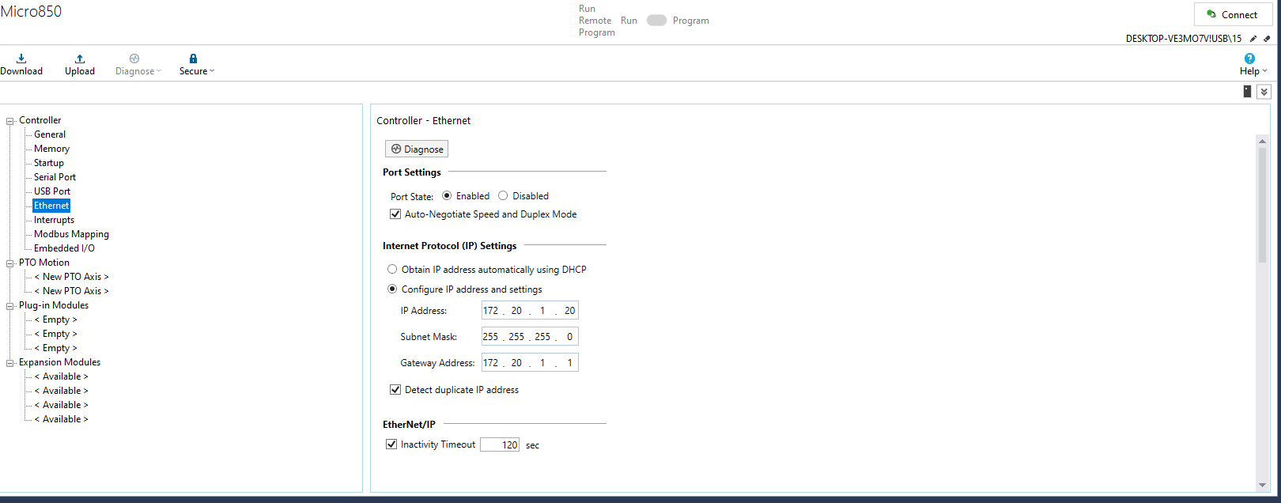Select Embedded I/O in the tree
The width and height of the screenshot is (1281, 503).
(x=64, y=248)
